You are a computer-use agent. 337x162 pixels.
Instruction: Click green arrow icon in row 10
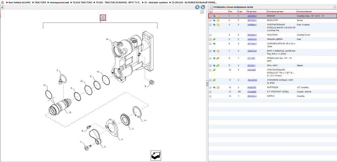[214, 70]
